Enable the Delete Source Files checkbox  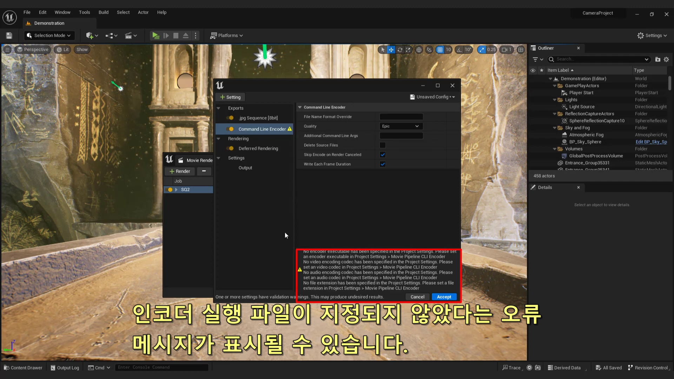(x=383, y=145)
